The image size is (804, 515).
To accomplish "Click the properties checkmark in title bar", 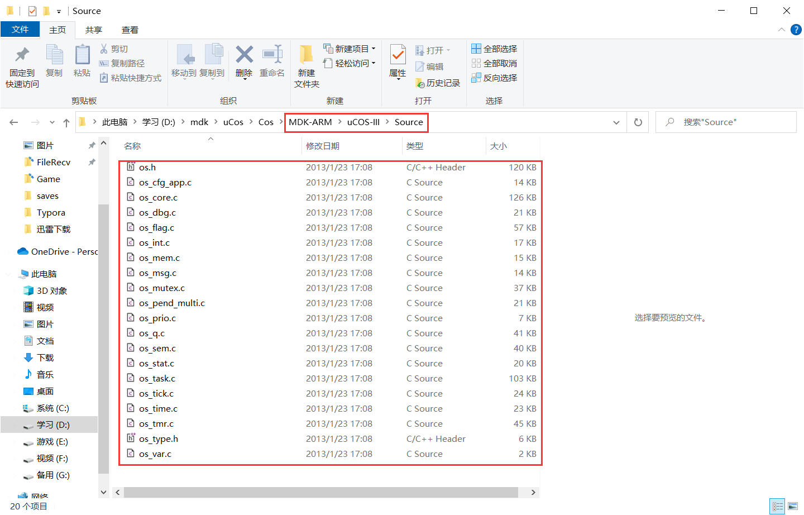I will [x=32, y=11].
